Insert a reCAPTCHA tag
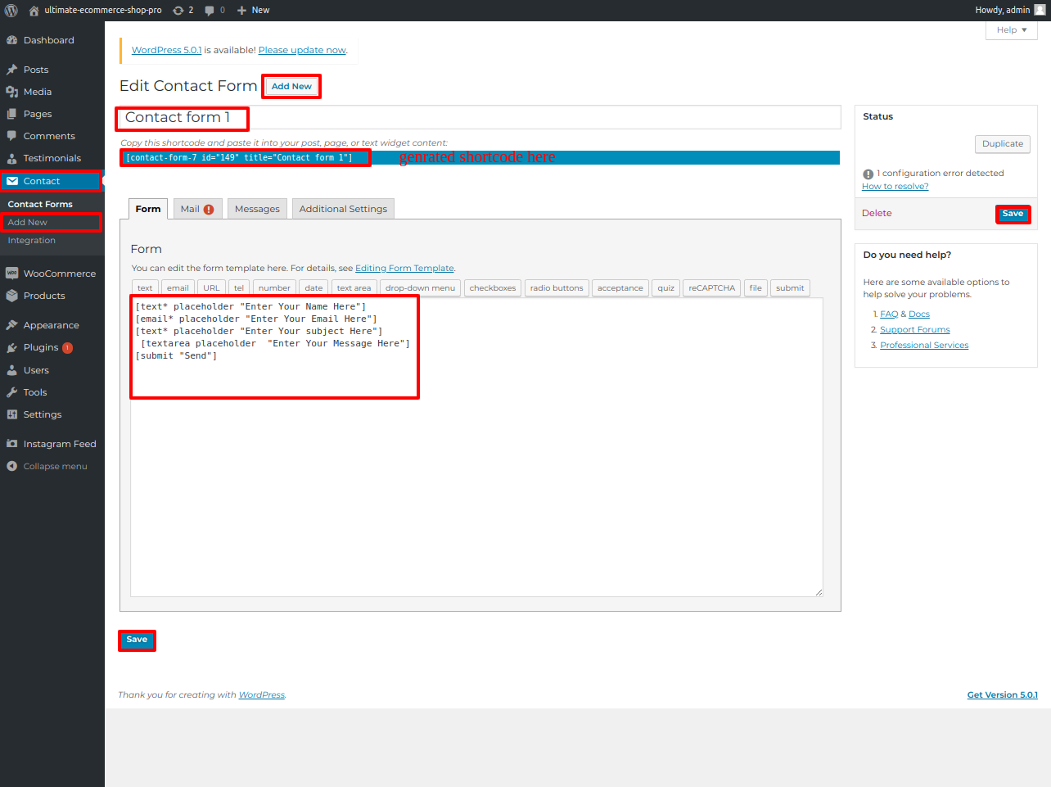Screen dimensions: 1051x787 tap(711, 287)
